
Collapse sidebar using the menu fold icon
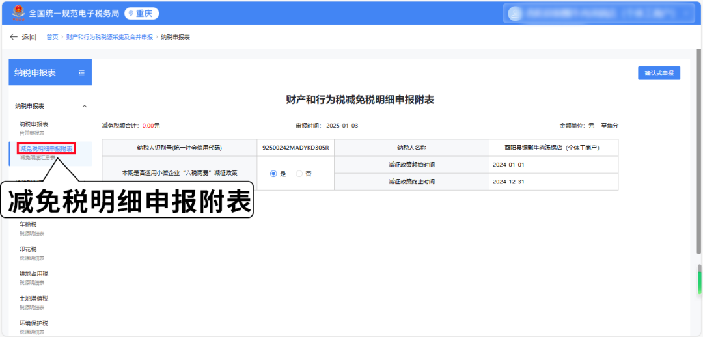[x=81, y=73]
